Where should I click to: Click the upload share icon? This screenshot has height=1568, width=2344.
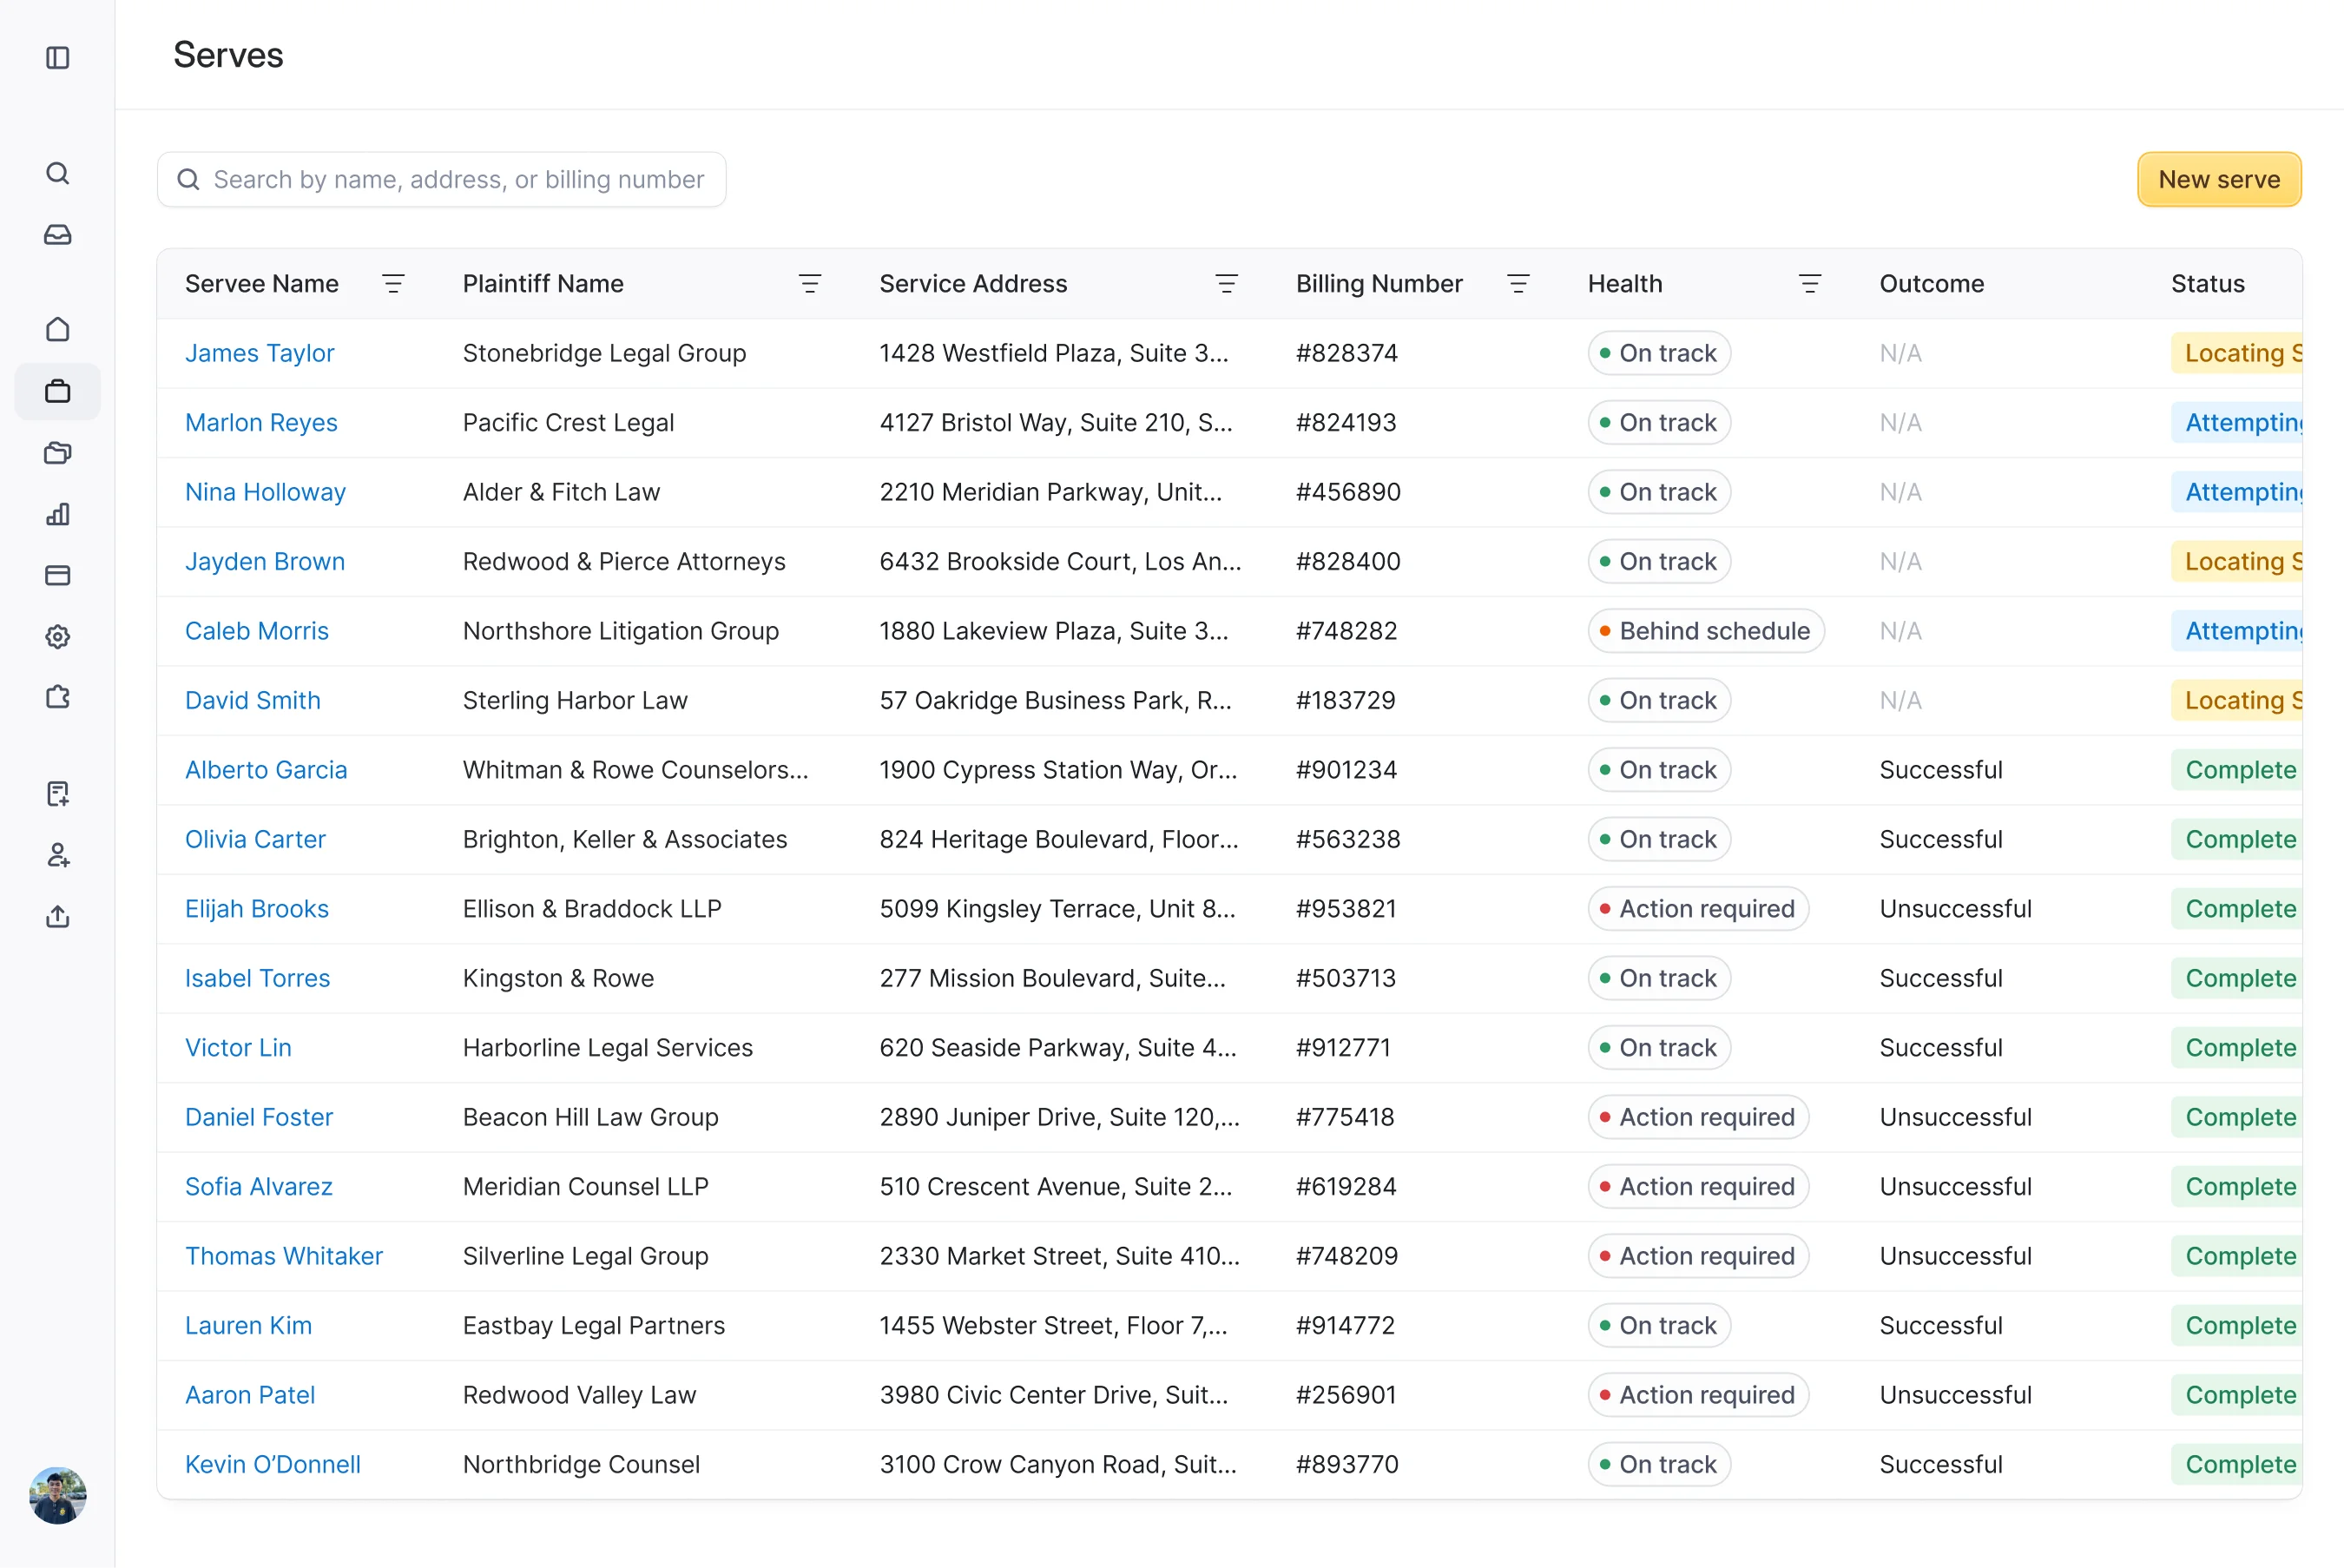point(58,916)
